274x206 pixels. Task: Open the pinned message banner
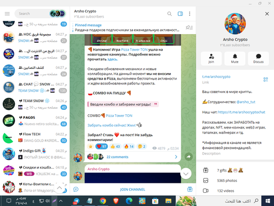127,27
